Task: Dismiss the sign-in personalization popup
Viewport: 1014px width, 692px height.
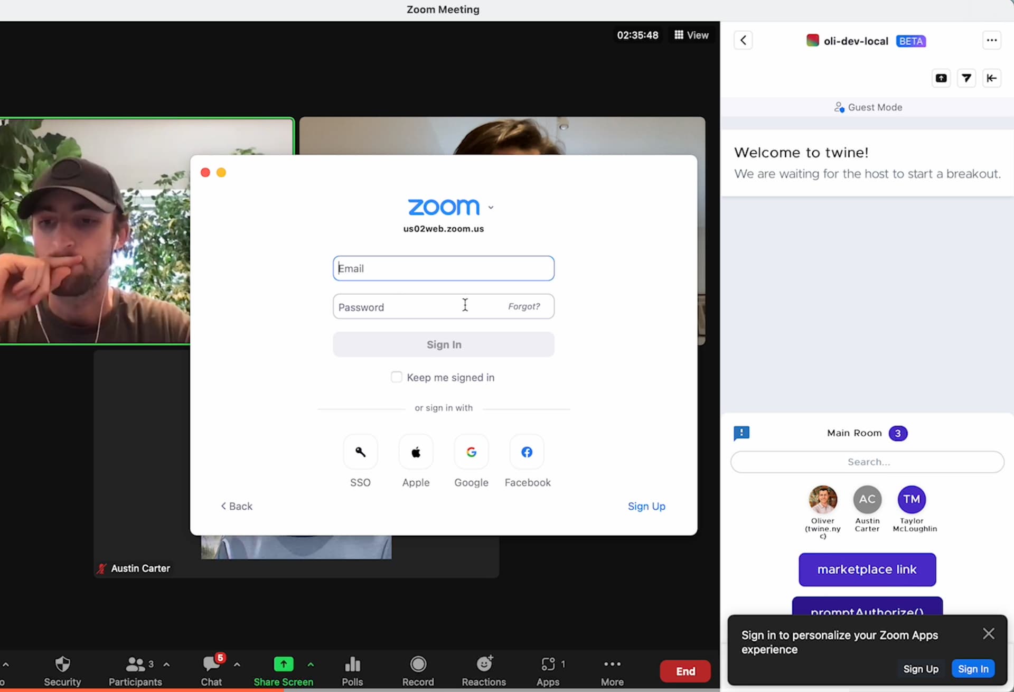Action: coord(988,633)
